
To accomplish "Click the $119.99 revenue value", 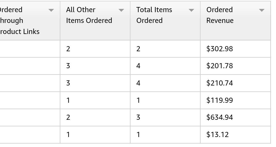I will point(220,100).
